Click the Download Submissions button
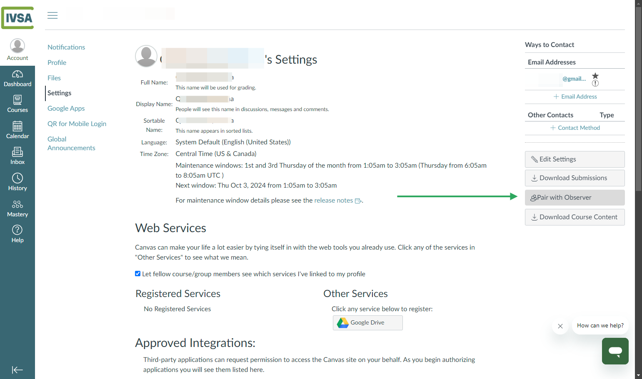642x379 pixels. click(575, 178)
